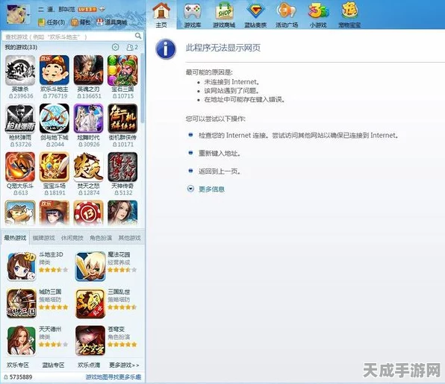Click 游戏地图寻找更多乐趣 link
The width and height of the screenshot is (445, 384).
click(113, 377)
